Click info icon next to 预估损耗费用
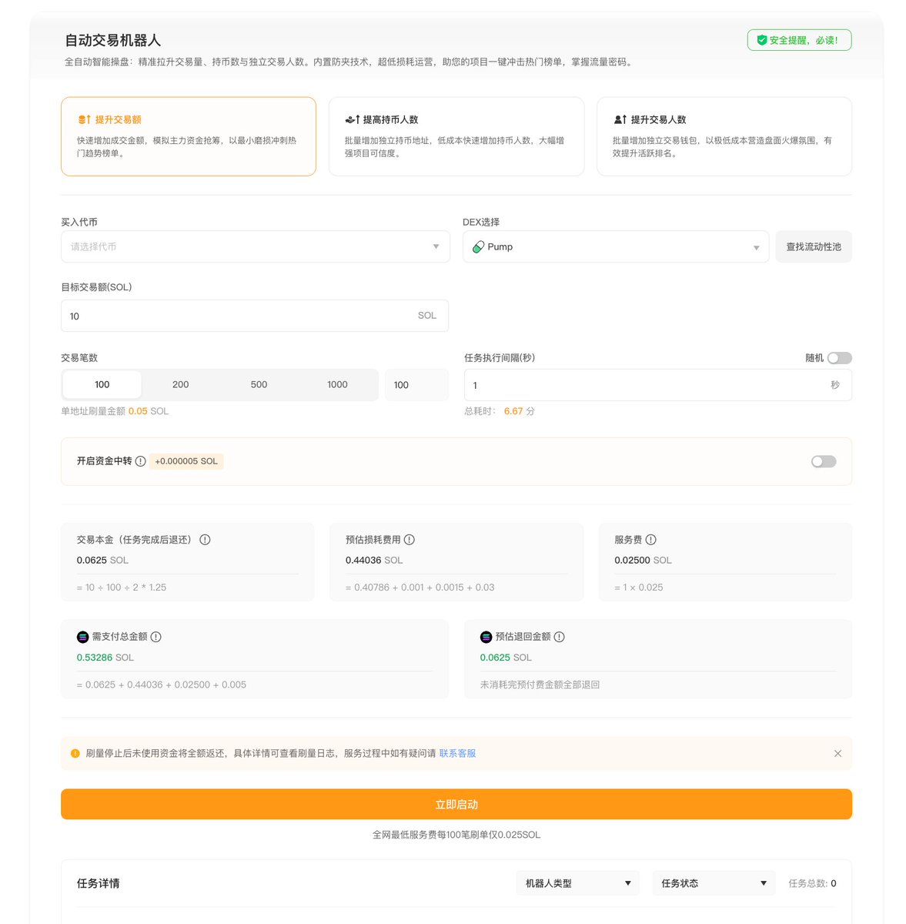Image resolution: width=906 pixels, height=924 pixels. 410,540
